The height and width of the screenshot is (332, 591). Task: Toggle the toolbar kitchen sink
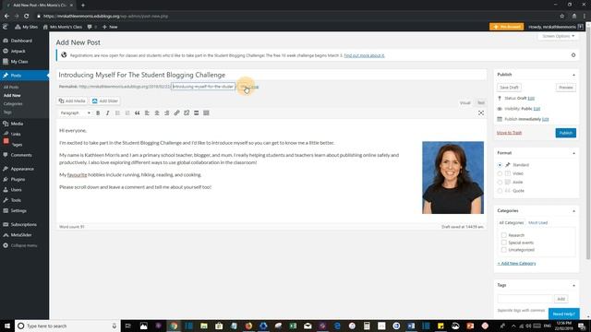click(x=206, y=113)
